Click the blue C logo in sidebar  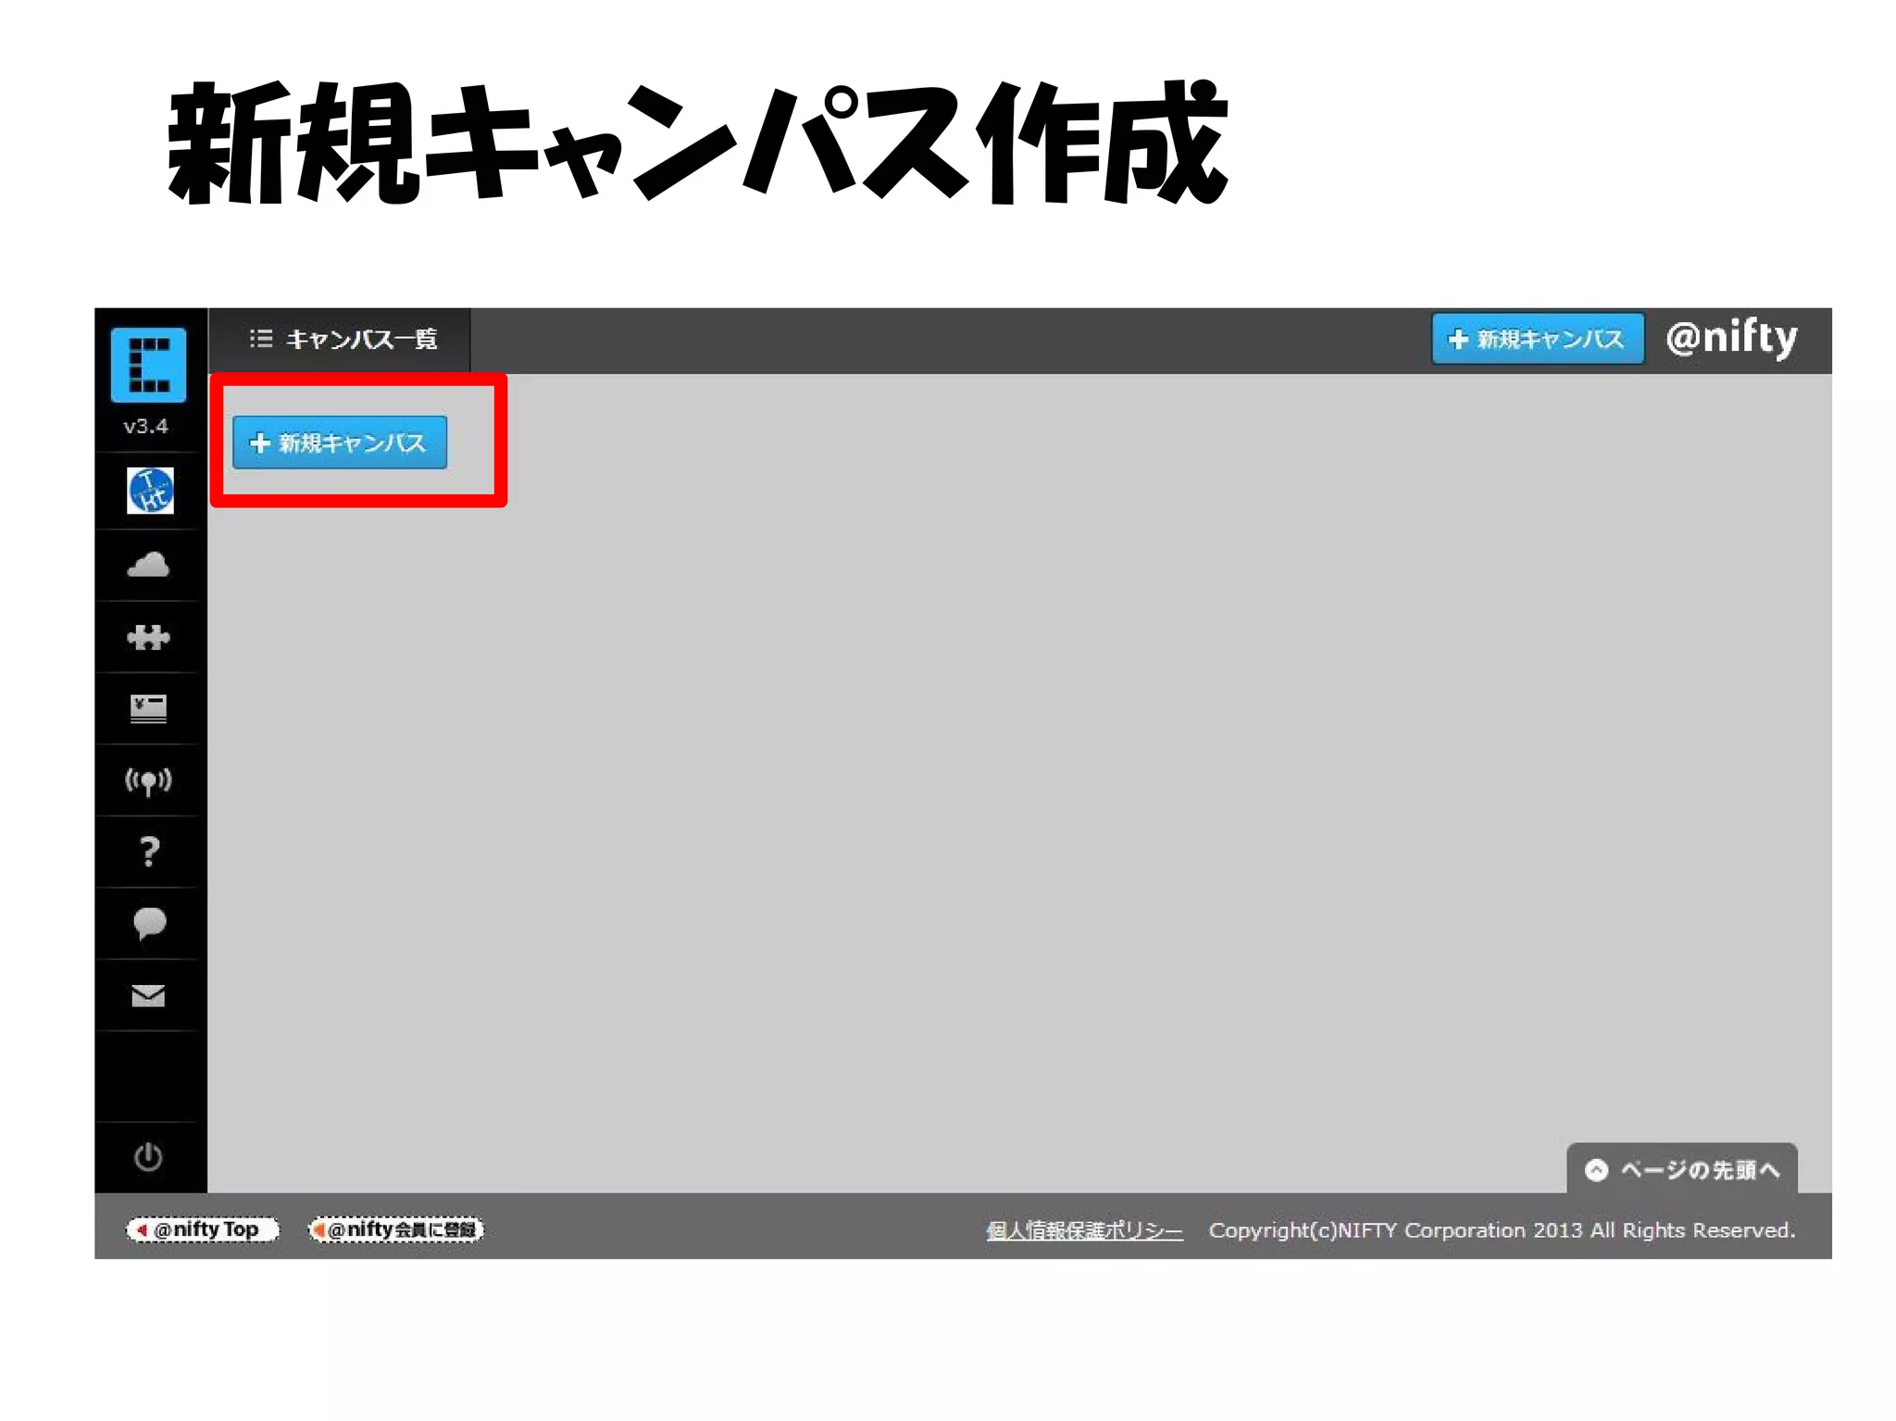148,365
